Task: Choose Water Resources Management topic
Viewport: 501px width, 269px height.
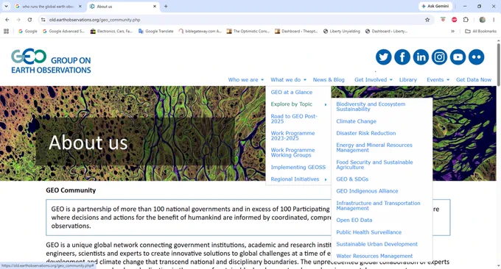Action: [x=374, y=256]
